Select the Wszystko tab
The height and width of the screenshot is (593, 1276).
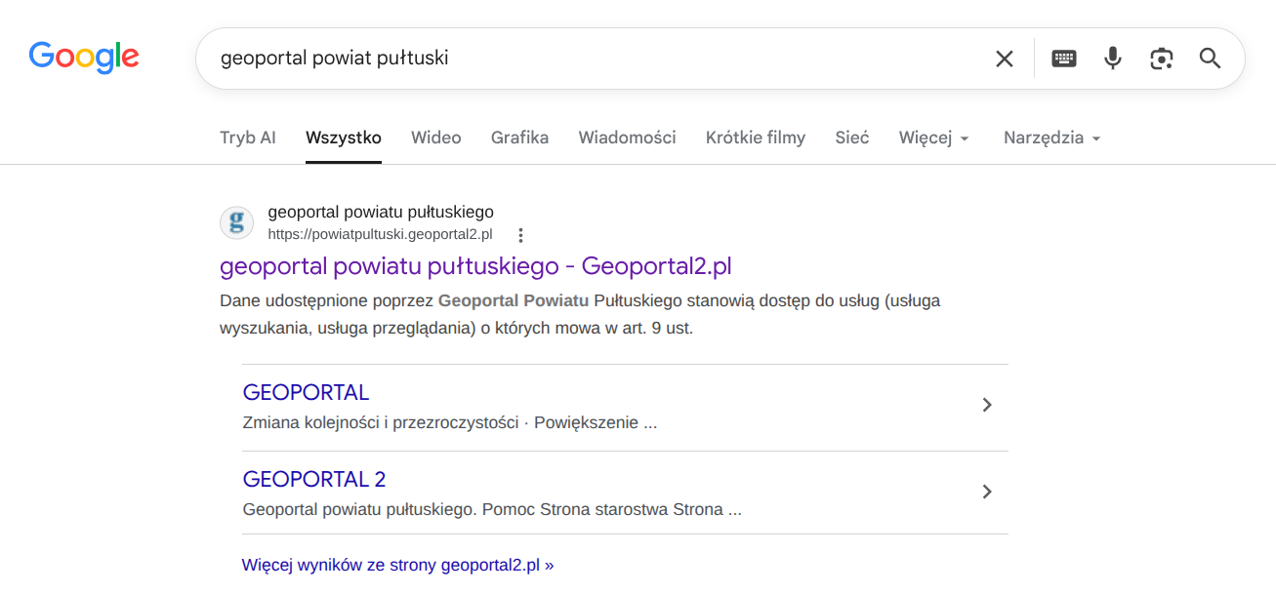344,138
